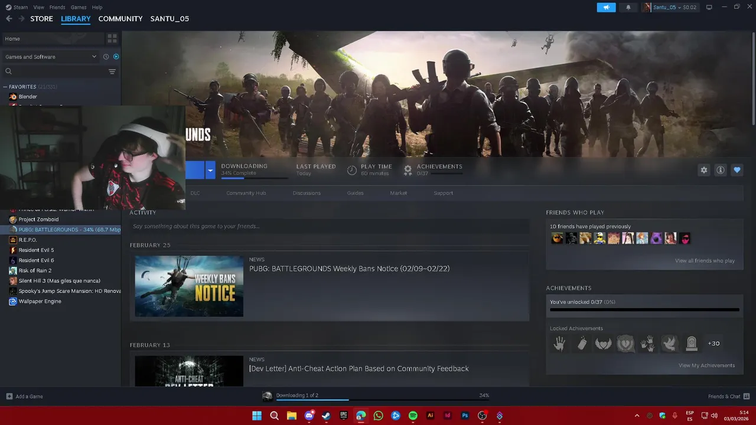Select the LIBRARY tab

point(76,19)
